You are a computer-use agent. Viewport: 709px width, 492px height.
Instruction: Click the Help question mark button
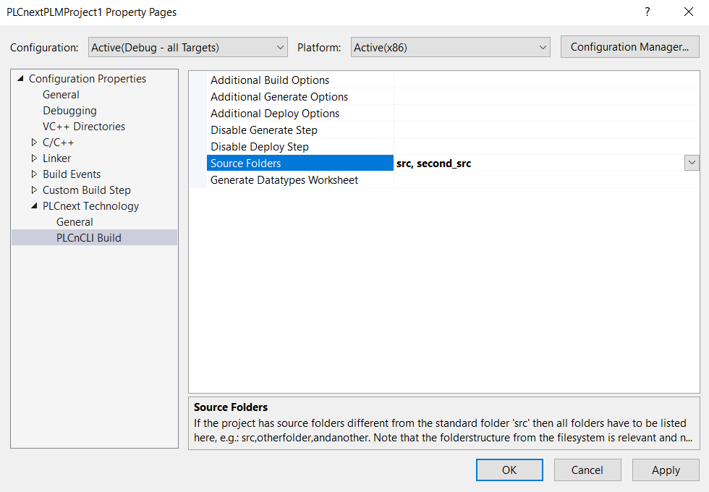point(647,12)
